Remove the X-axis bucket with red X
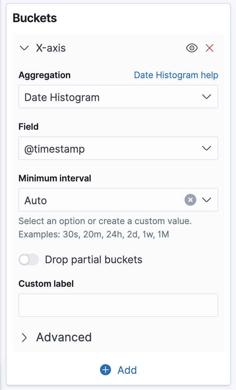The width and height of the screenshot is (236, 390). (210, 48)
